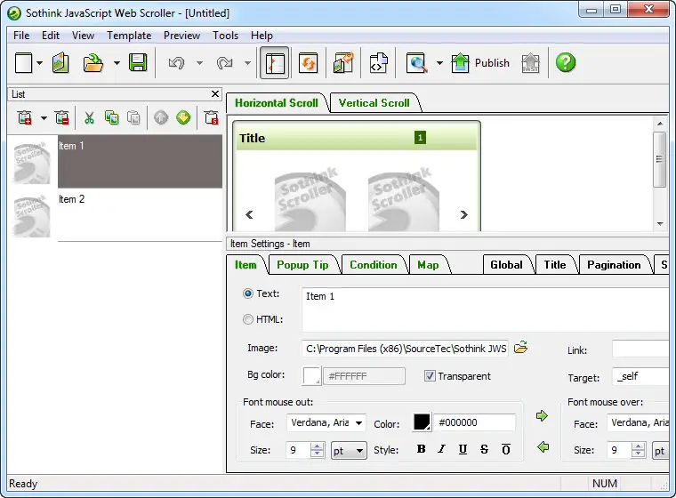Image resolution: width=676 pixels, height=498 pixels.
Task: Click the grayed-out fast publish icon
Action: (x=530, y=63)
